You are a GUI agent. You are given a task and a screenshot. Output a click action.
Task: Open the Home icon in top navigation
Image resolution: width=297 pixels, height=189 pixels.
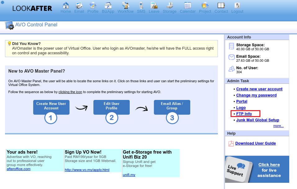click(66, 6)
